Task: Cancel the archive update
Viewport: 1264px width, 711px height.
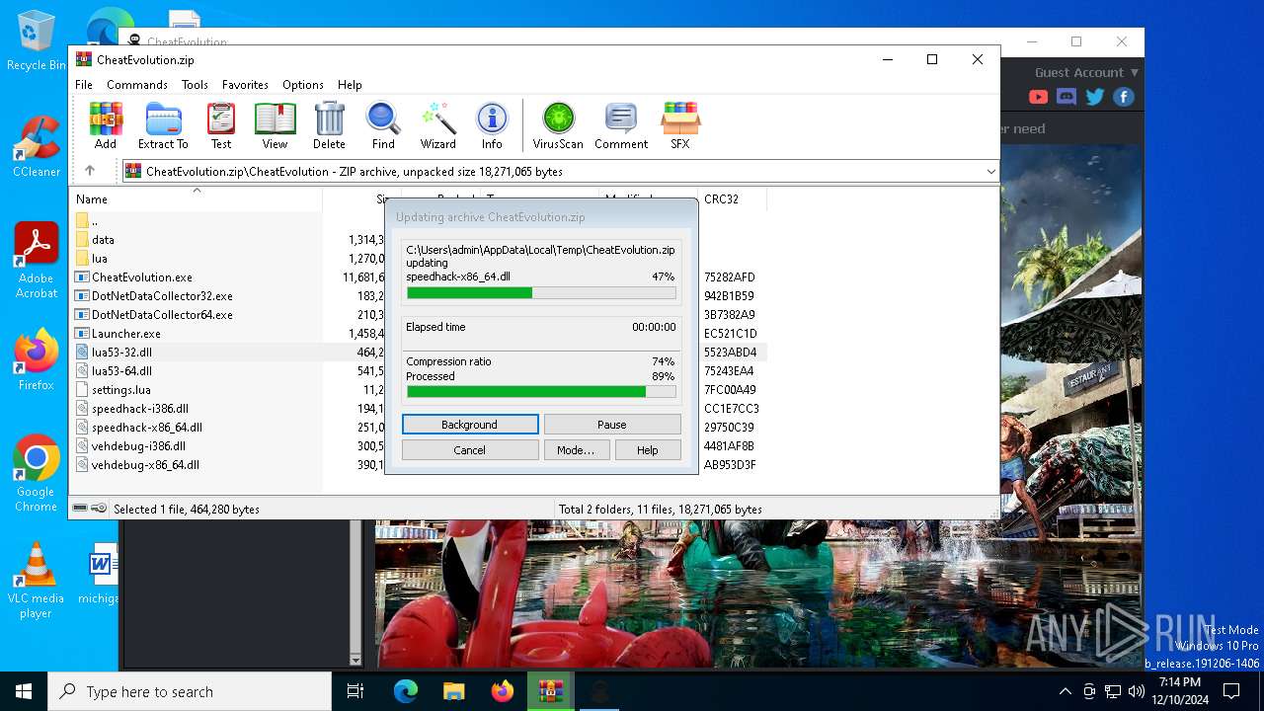Action: (x=470, y=450)
